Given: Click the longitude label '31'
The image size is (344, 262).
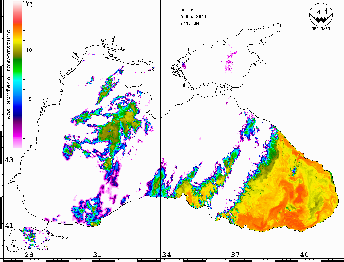Looking at the screenshot, I should [98, 255].
